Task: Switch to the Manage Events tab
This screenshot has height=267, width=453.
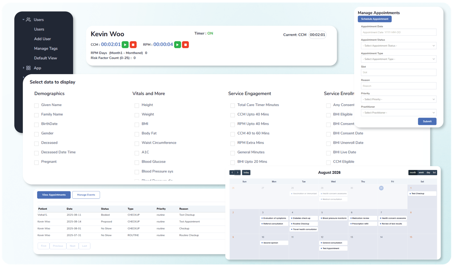Action: (86, 195)
